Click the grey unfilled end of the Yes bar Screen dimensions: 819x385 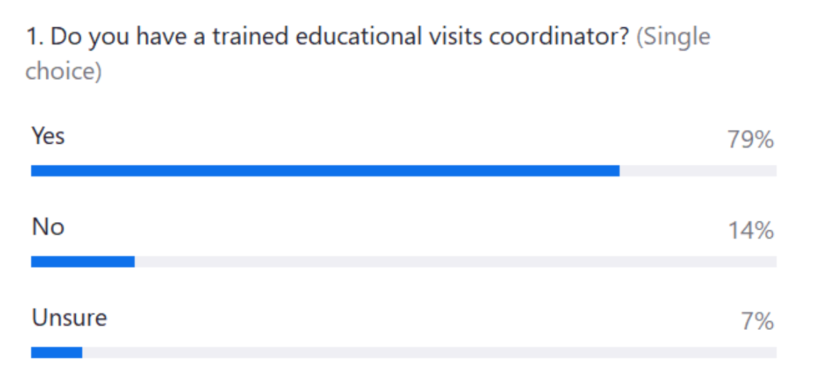698,171
